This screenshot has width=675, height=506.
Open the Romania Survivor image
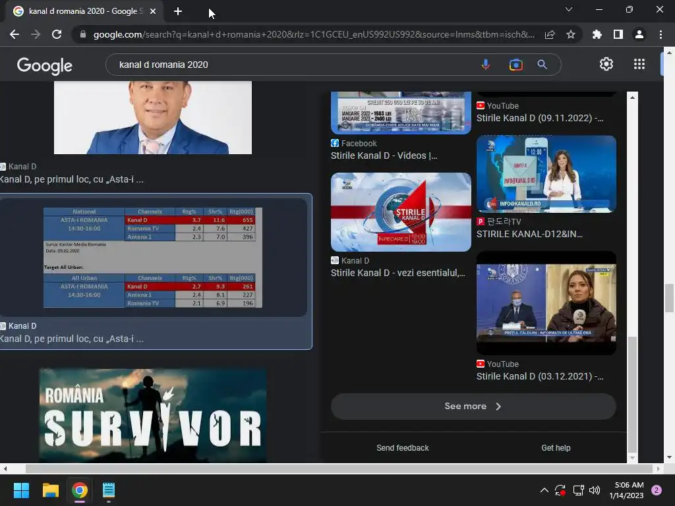pos(153,416)
